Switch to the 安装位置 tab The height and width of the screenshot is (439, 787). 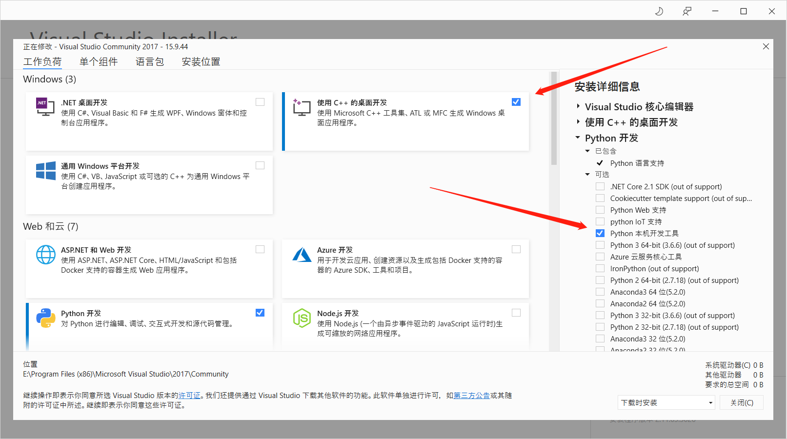[201, 61]
